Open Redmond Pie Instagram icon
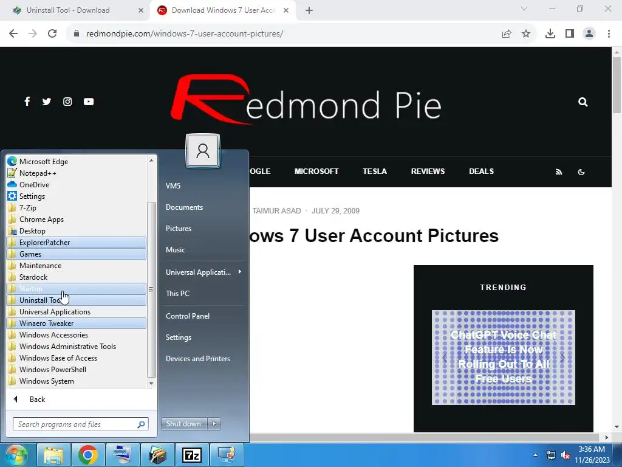Viewport: 622px width, 467px height. coord(67,102)
